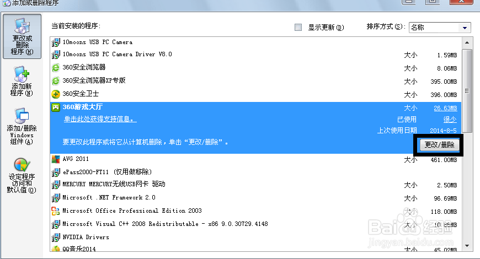Open the Add New Programs sidebar icon

pos(22,82)
